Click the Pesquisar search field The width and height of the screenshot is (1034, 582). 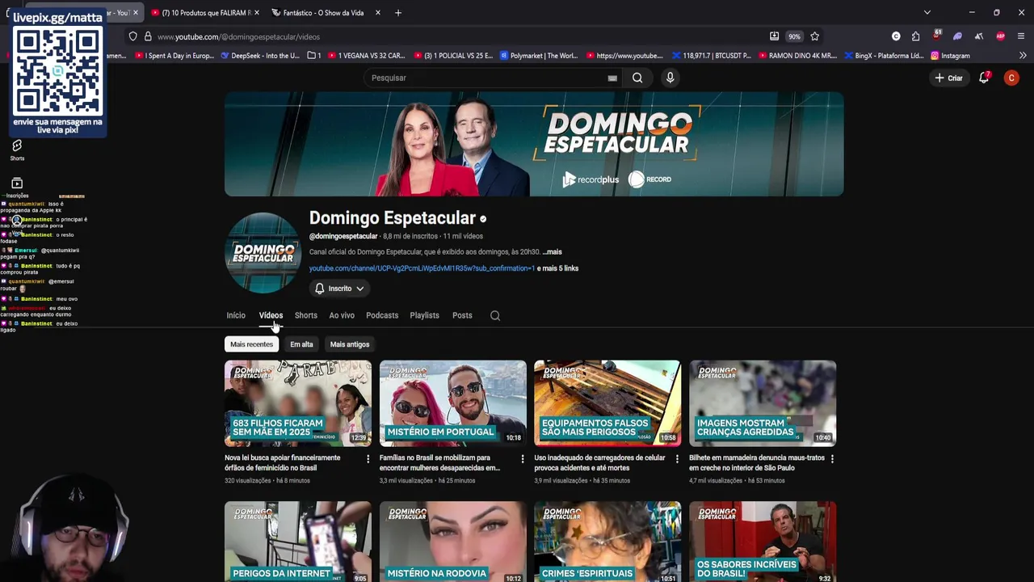pos(487,78)
